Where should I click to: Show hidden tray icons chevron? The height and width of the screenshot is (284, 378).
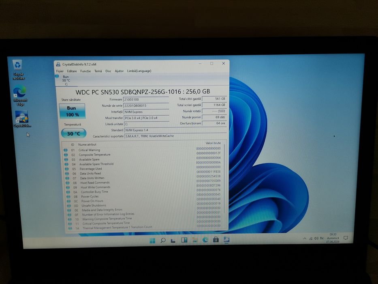(x=305, y=239)
